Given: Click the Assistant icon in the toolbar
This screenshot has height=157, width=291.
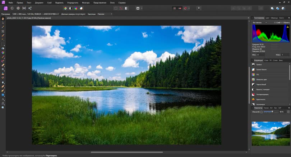Looking at the screenshot, I should click(198, 8).
